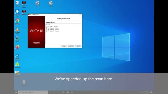The width and height of the screenshot is (168, 94).
Task: Open the notification center icon
Action: point(151,92)
